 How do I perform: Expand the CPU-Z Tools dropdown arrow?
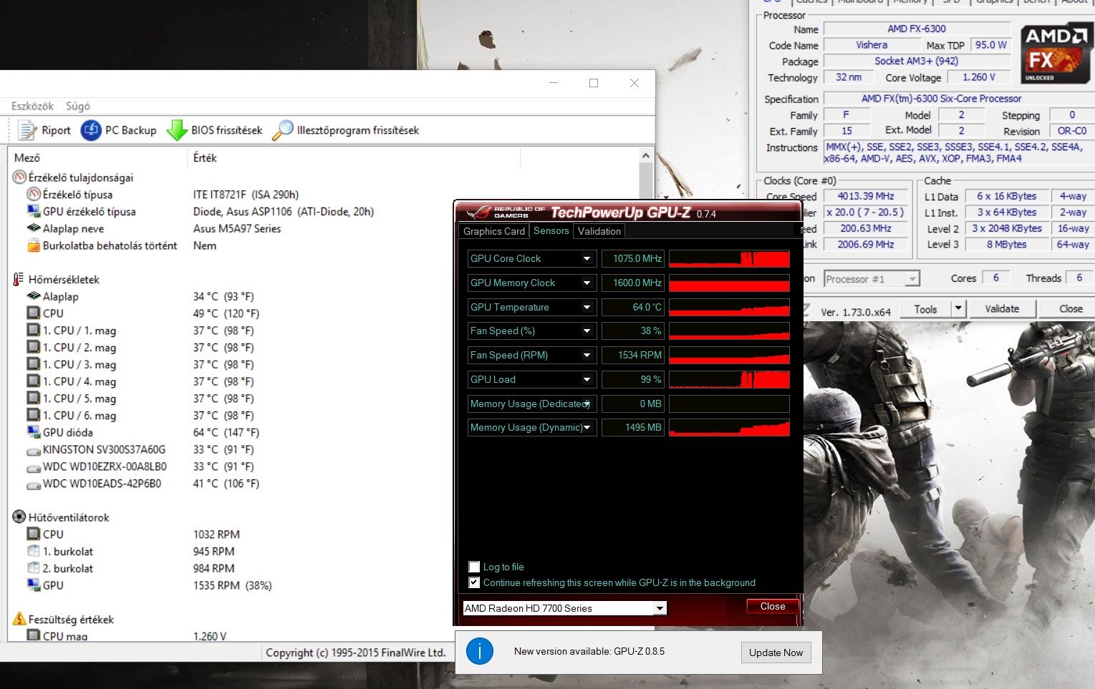pos(958,308)
